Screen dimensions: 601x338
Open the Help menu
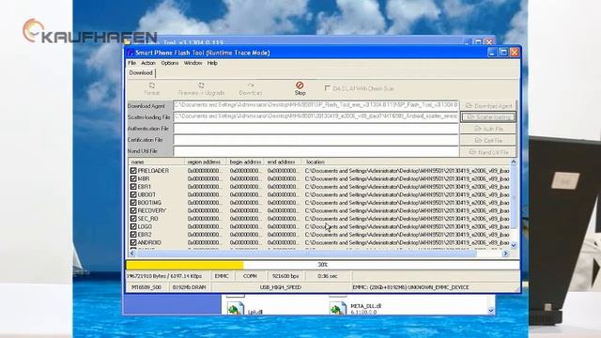pos(212,63)
